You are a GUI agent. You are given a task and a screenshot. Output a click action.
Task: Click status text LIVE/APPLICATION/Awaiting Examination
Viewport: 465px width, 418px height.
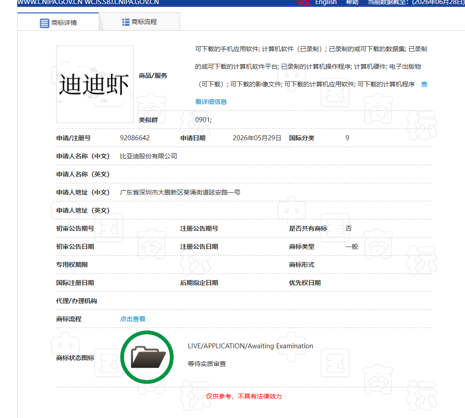coord(250,346)
